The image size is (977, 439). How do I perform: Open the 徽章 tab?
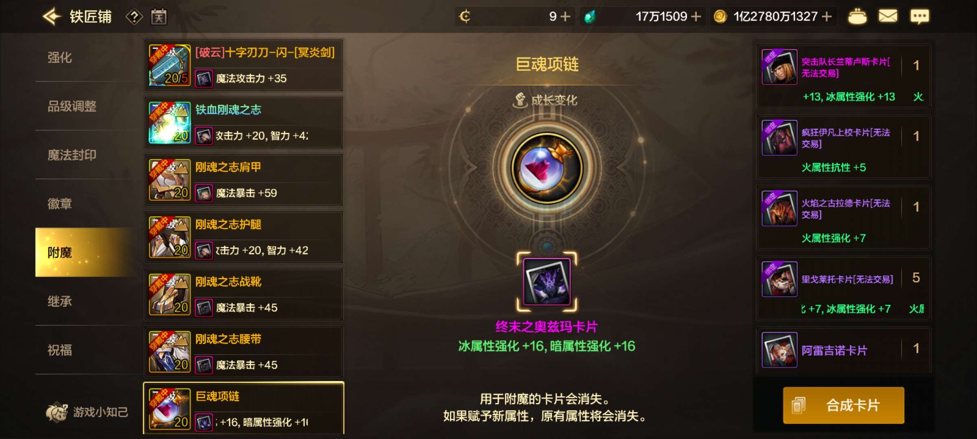click(x=60, y=204)
